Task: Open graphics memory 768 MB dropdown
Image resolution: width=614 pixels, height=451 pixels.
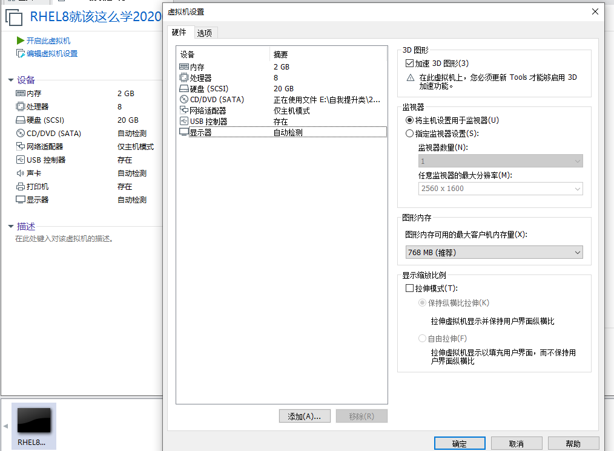Action: point(494,253)
